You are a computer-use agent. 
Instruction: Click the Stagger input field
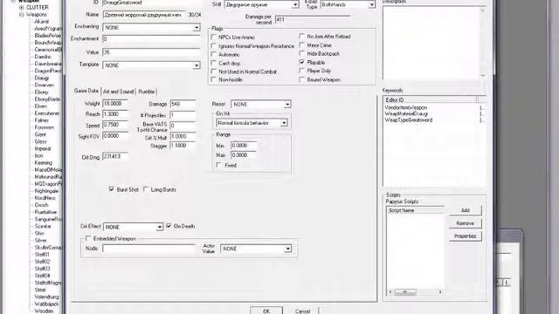(x=183, y=146)
